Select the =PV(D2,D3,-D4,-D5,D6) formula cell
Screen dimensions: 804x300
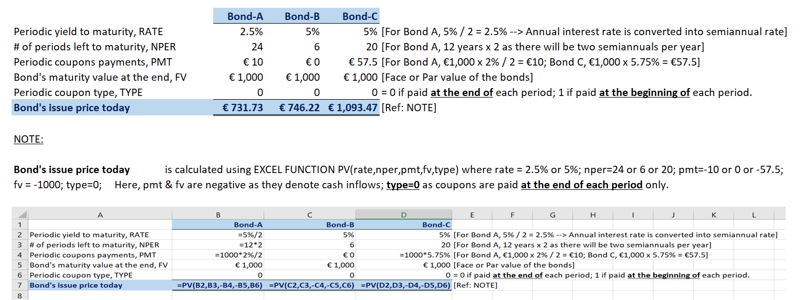(405, 285)
